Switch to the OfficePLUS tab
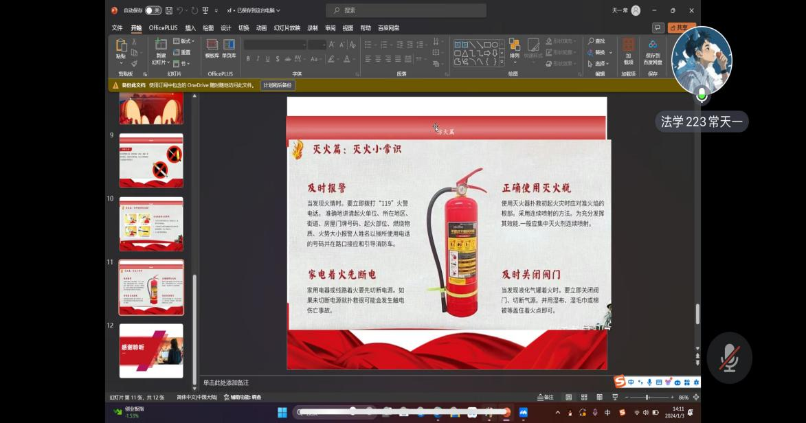806x423 pixels. (163, 27)
